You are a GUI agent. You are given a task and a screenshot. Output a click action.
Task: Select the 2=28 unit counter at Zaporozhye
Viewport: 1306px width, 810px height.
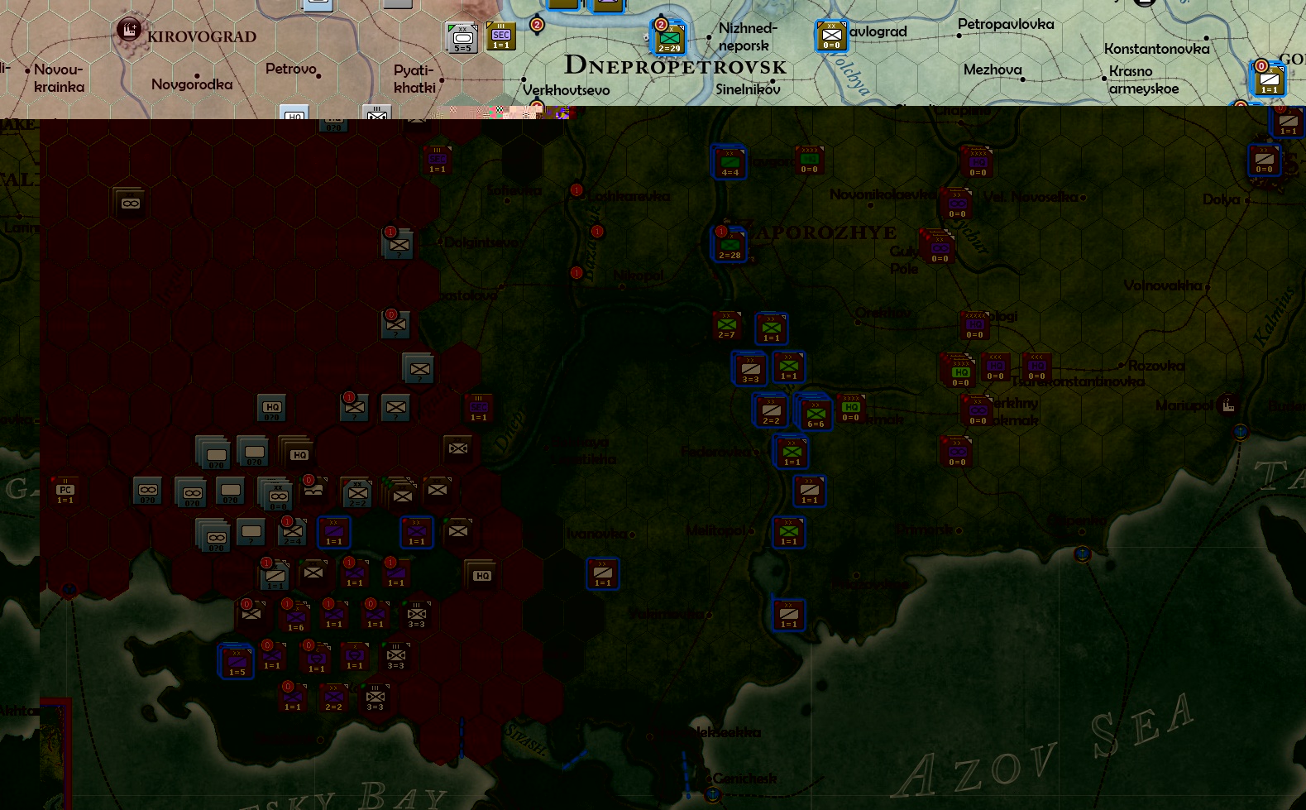tap(730, 245)
